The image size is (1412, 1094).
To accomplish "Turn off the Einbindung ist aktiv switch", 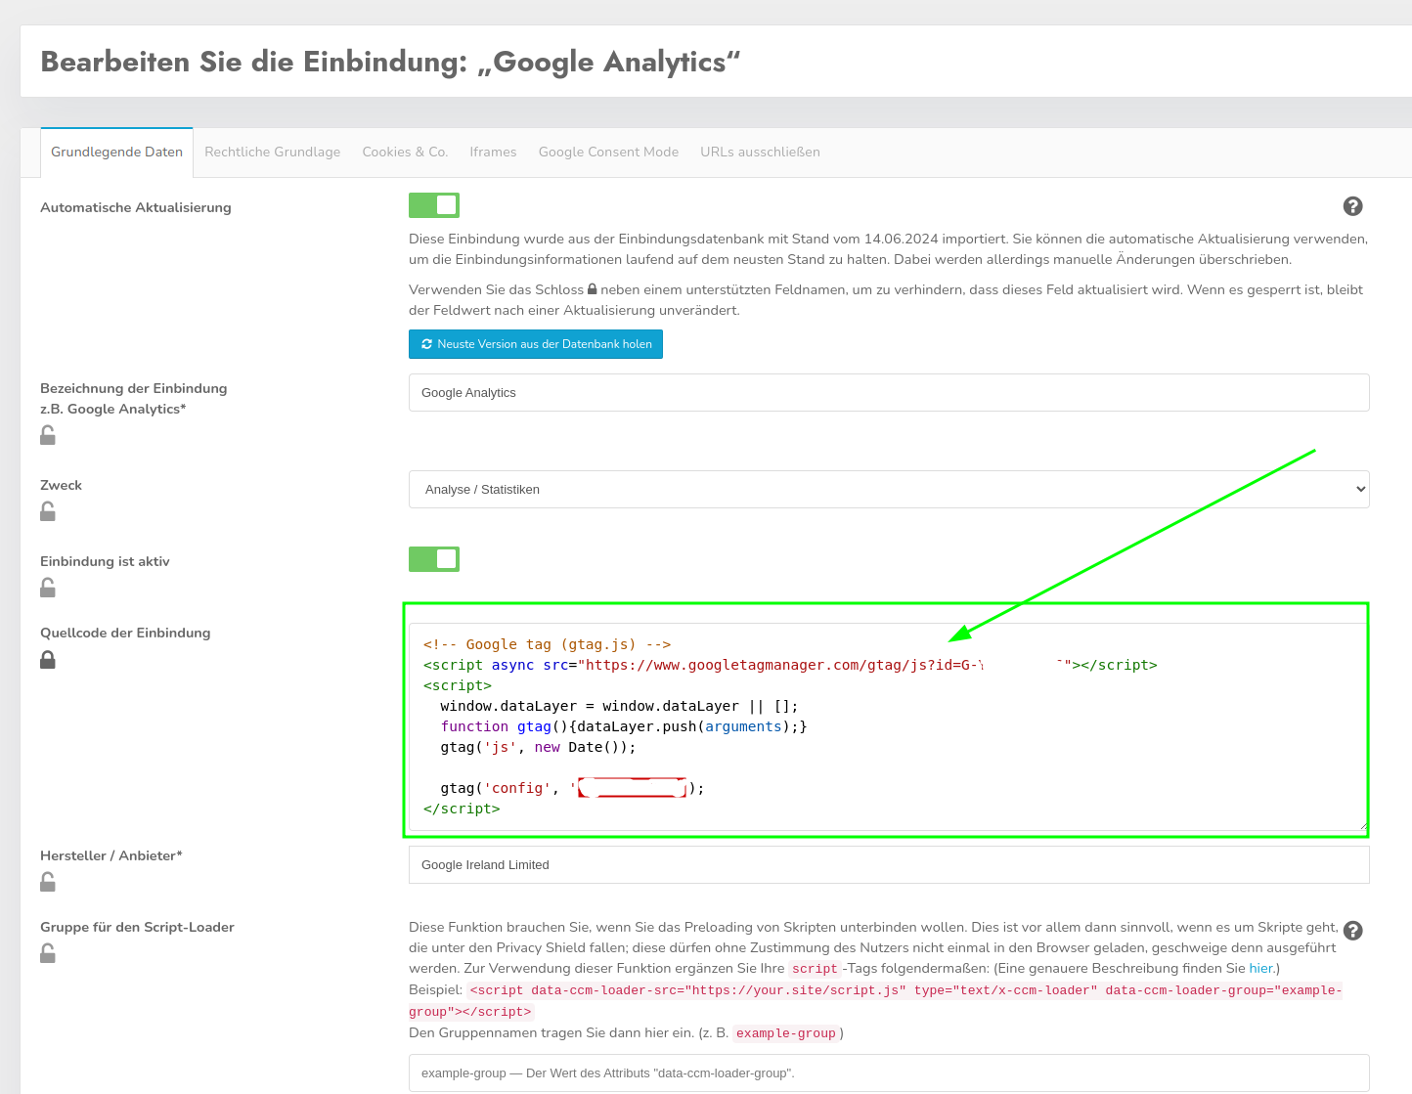I will (434, 559).
